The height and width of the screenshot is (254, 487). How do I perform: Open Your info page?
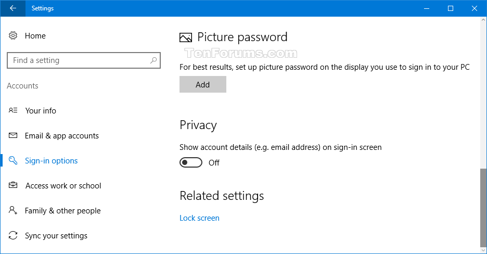click(x=41, y=110)
